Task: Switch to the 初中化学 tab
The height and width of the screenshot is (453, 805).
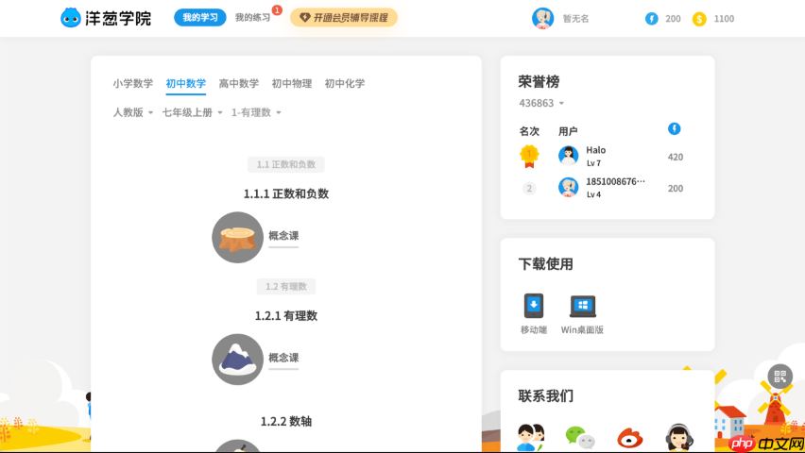Action: click(x=345, y=83)
